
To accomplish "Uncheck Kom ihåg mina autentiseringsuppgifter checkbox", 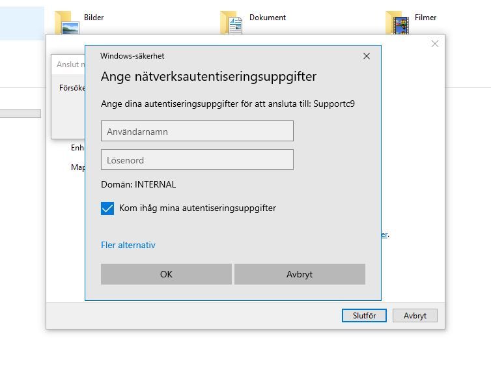I will [107, 208].
